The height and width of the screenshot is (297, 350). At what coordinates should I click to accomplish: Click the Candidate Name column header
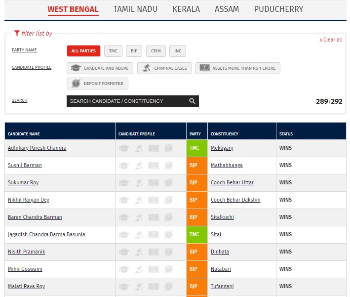click(x=60, y=131)
